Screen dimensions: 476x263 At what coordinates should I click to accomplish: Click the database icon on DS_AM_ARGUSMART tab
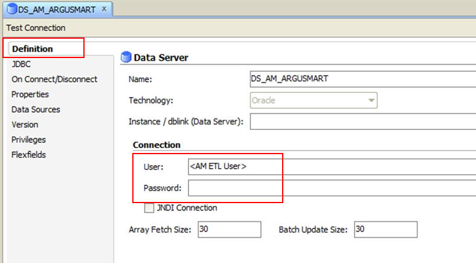[x=11, y=9]
